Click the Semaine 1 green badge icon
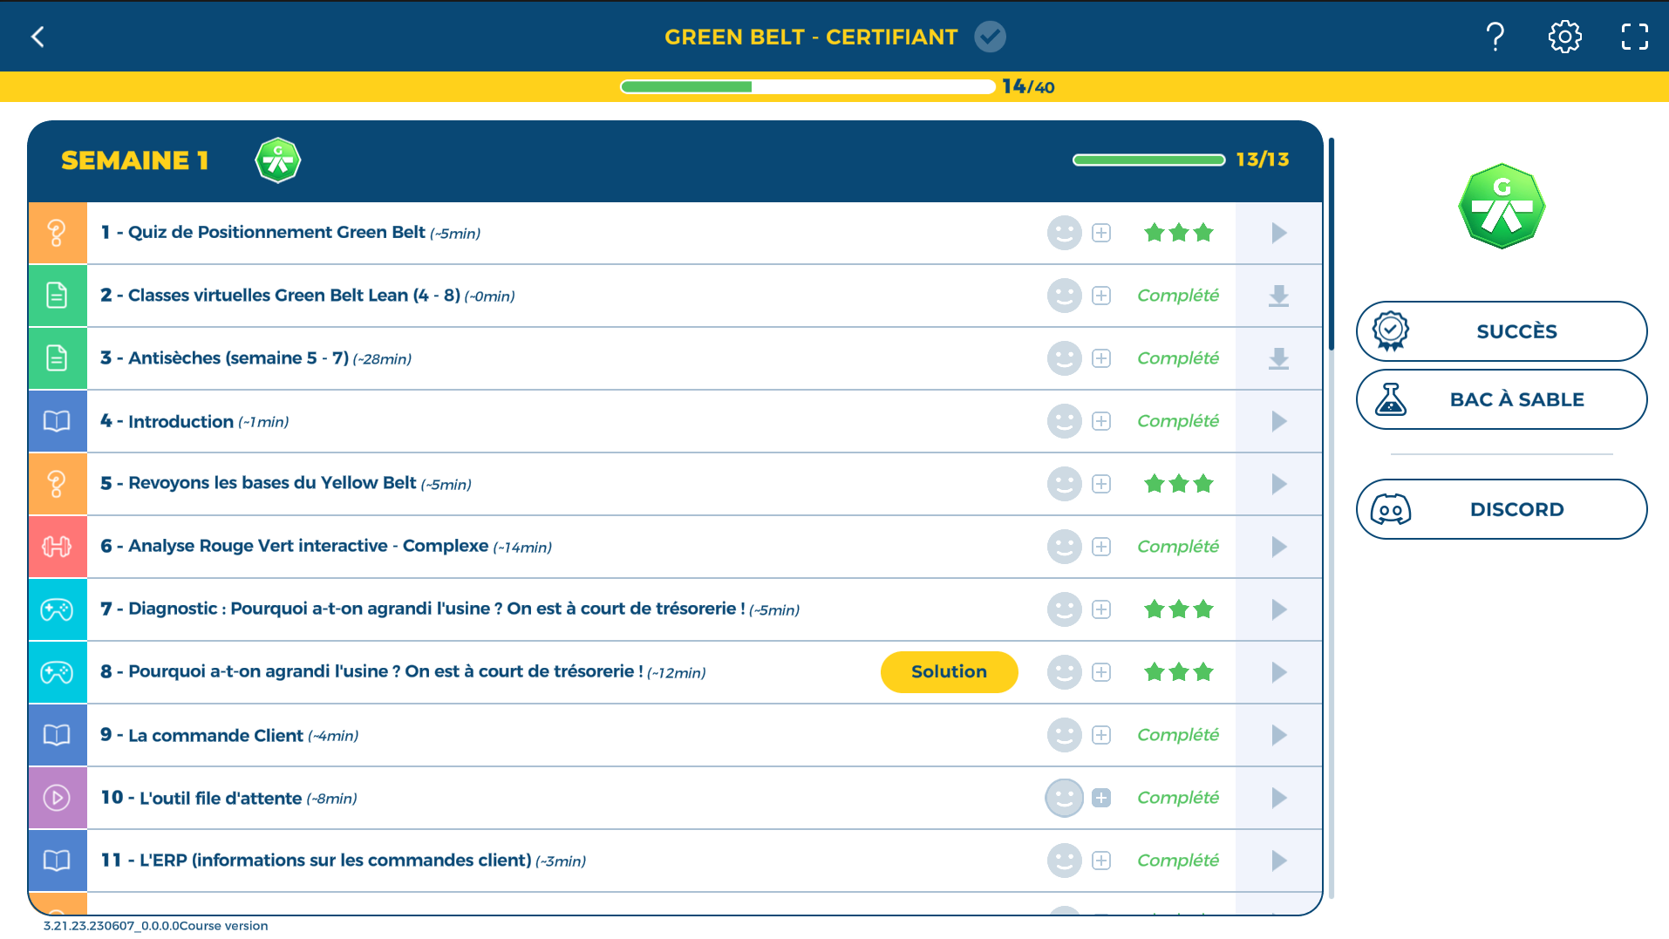The height and width of the screenshot is (939, 1669). pyautogui.click(x=277, y=160)
